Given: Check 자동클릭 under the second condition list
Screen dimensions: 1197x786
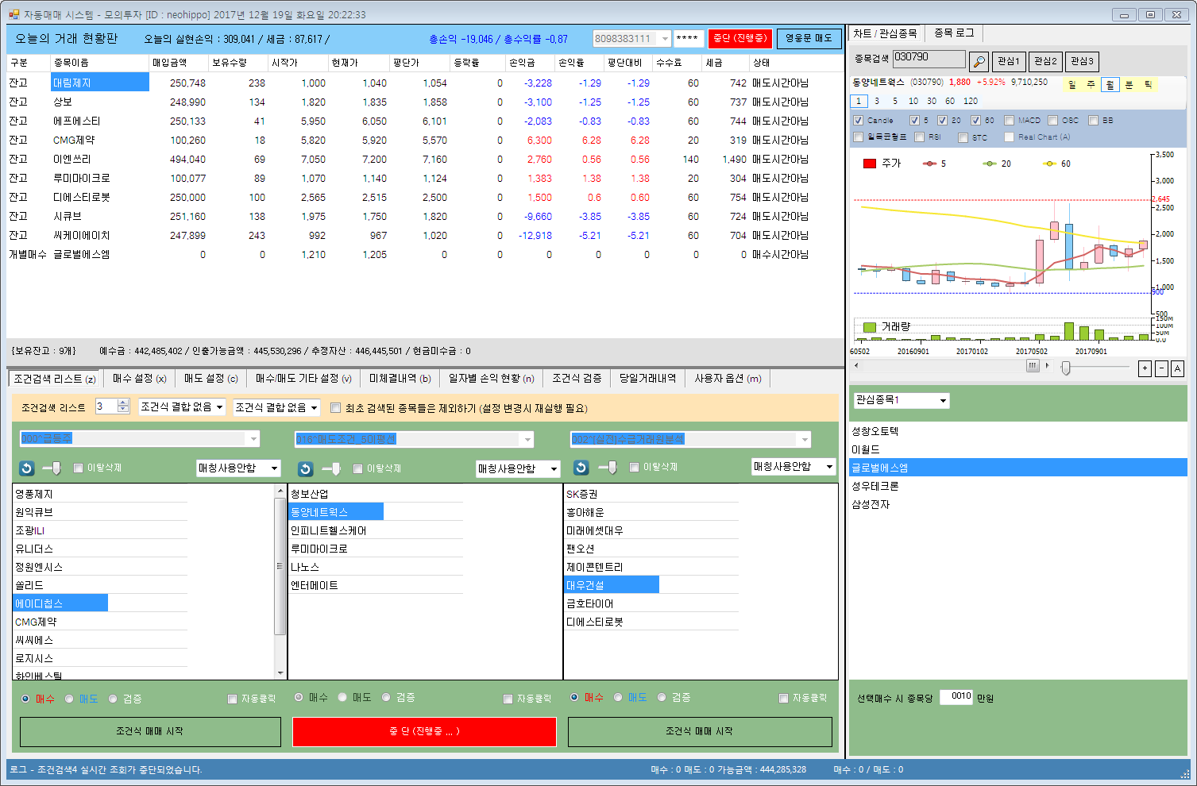Looking at the screenshot, I should [x=508, y=699].
